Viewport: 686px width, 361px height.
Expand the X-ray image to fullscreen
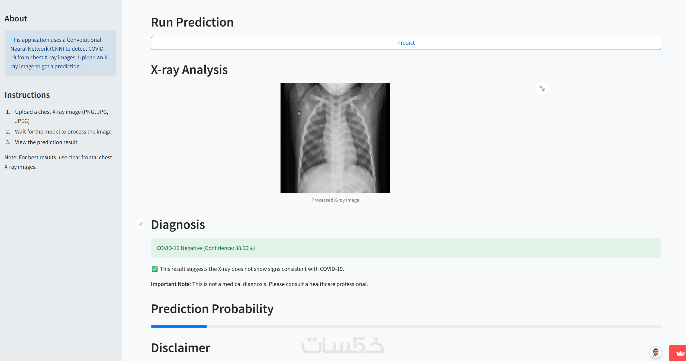542,88
